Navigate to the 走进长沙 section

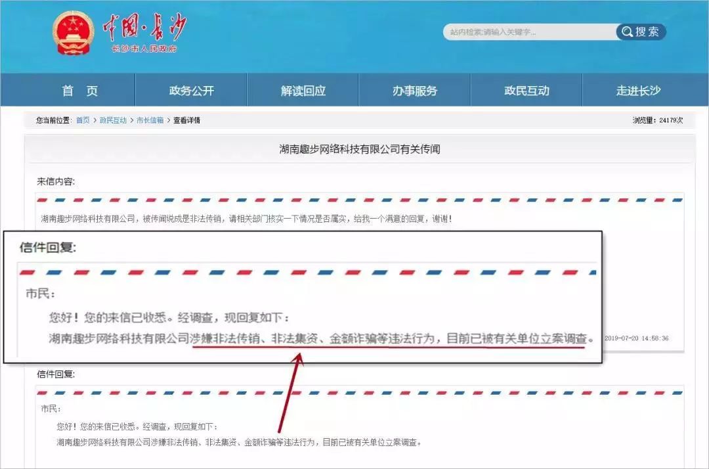(x=637, y=91)
